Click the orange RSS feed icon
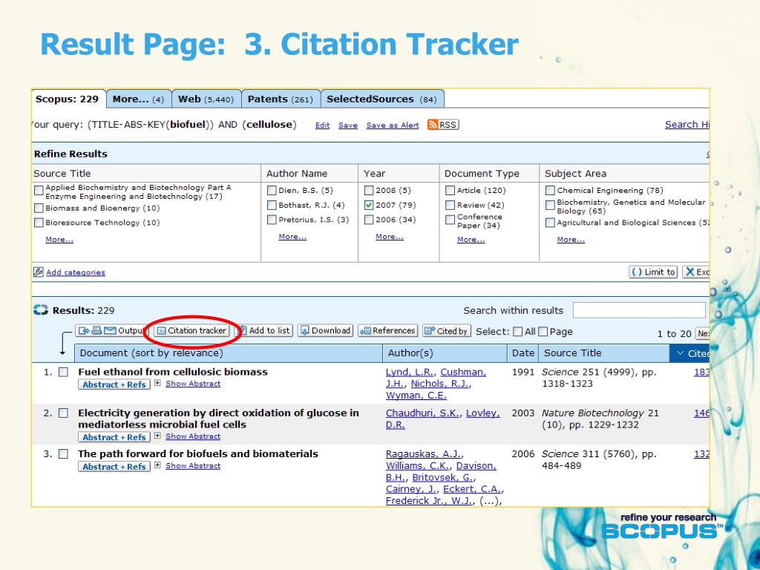Viewport: 760px width, 570px height. 433,125
